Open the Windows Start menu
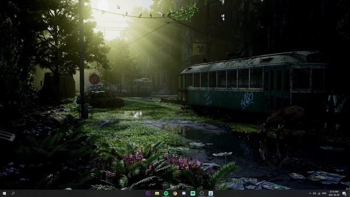The height and width of the screenshot is (197, 350). (4, 193)
